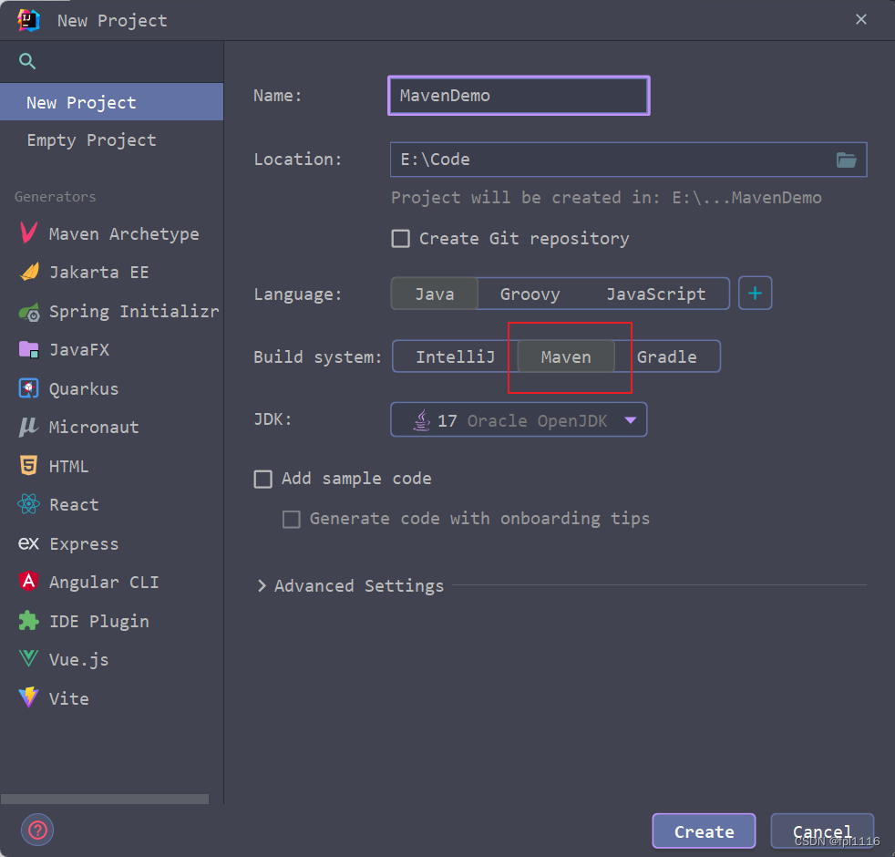Open the IDE Plugin puzzle icon
Image resolution: width=895 pixels, height=857 pixels.
28,621
